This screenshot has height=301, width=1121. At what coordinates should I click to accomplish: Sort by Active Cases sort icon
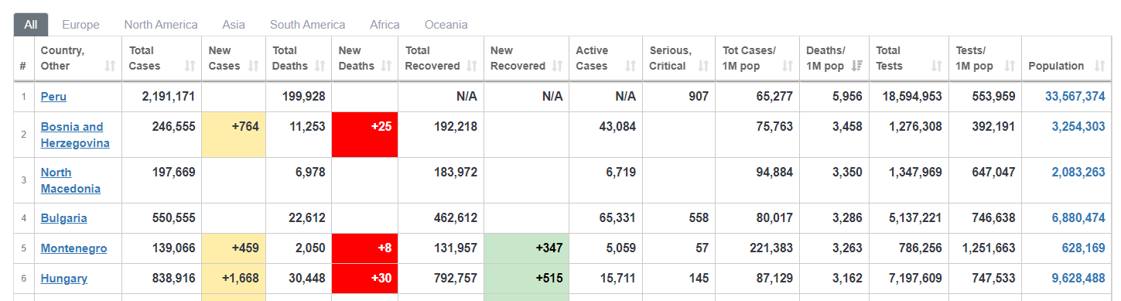pos(631,67)
